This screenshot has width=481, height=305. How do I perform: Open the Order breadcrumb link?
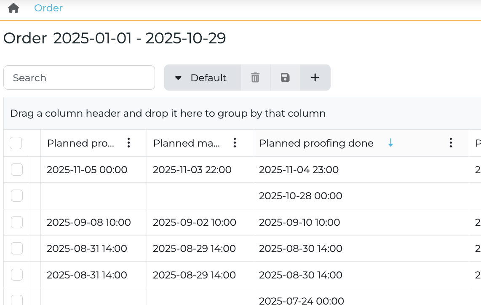click(48, 8)
